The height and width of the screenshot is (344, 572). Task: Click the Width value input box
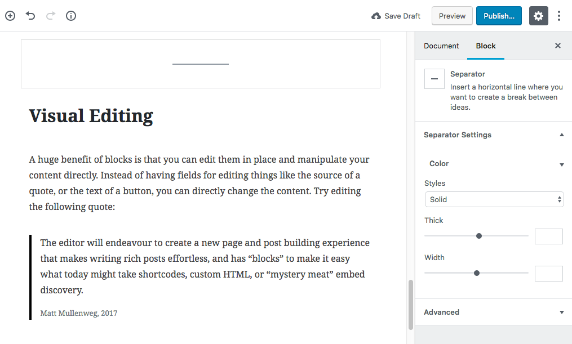(548, 273)
